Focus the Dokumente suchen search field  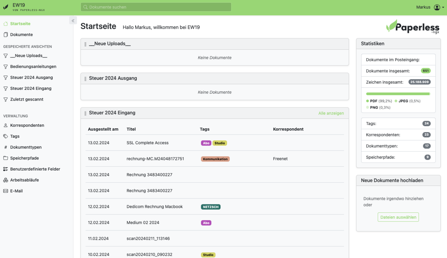click(x=156, y=7)
